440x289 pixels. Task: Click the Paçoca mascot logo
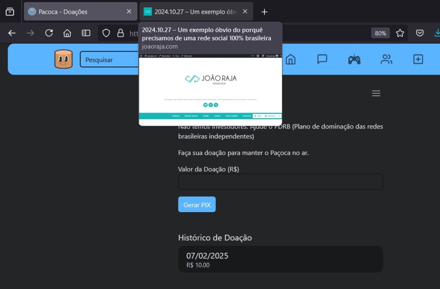point(64,59)
